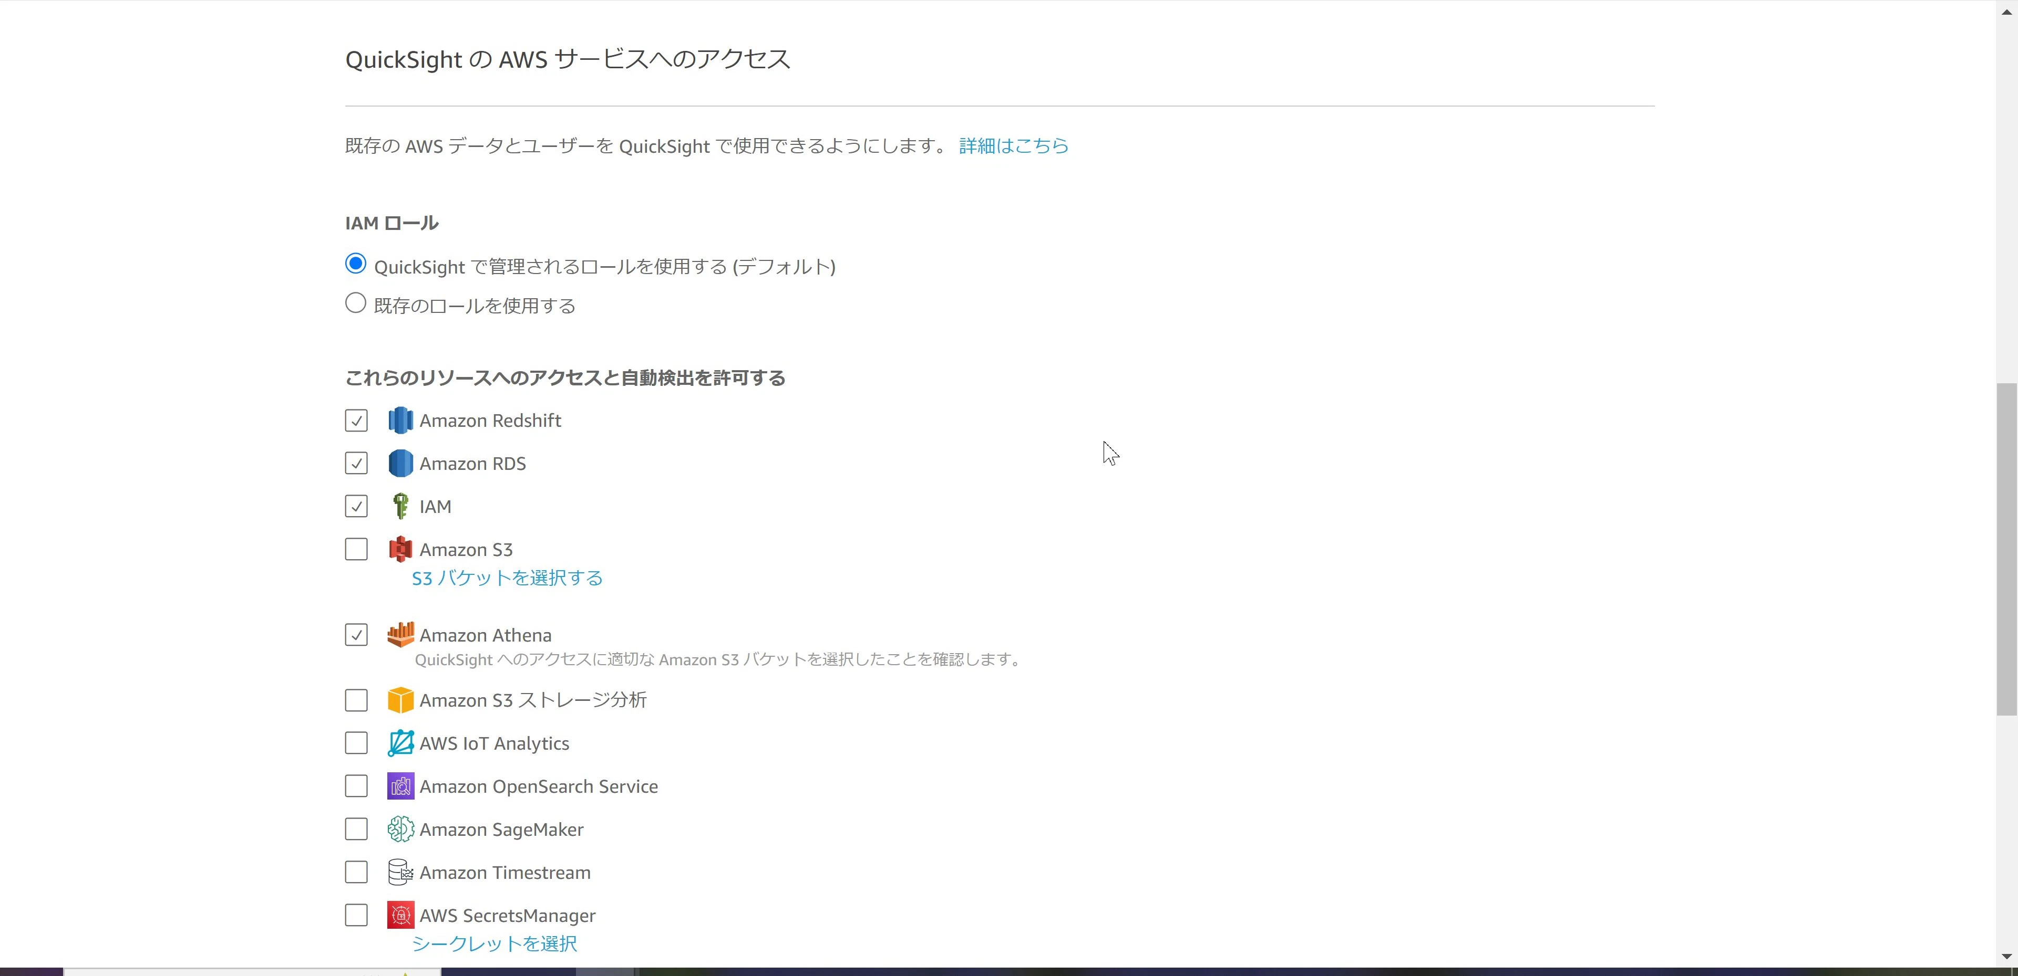Click the AWS IoT Analytics icon

[400, 743]
